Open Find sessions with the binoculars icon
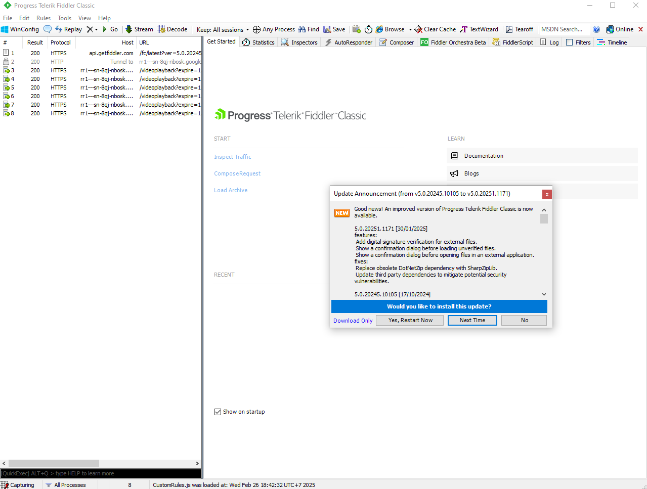The image size is (647, 489). point(309,29)
